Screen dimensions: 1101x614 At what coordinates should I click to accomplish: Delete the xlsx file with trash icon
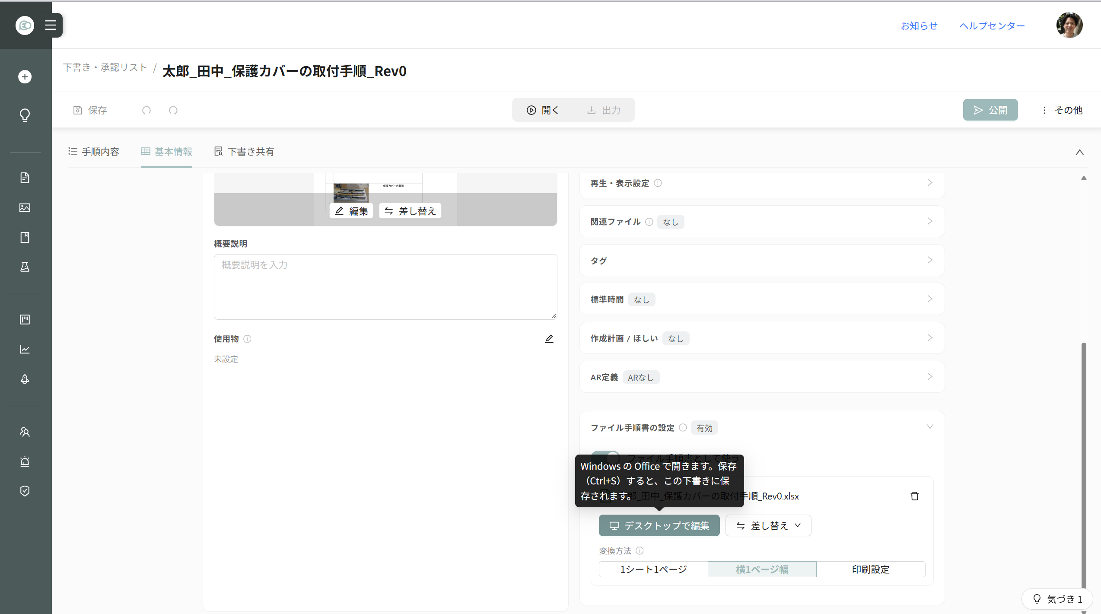point(914,496)
